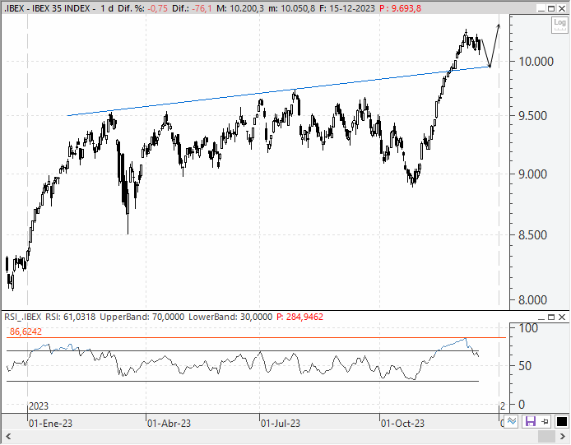
Task: Minimize the IBEX 35 price chart panel
Action: pos(541,8)
